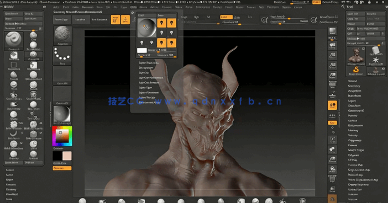This screenshot has height=203, width=388.
Task: Open the Texture Off slot
Action: click(x=62, y=95)
